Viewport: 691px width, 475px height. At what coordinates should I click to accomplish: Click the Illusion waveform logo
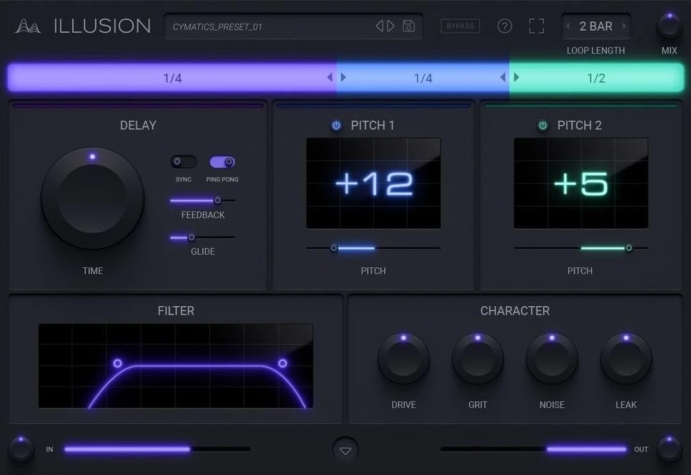click(28, 26)
